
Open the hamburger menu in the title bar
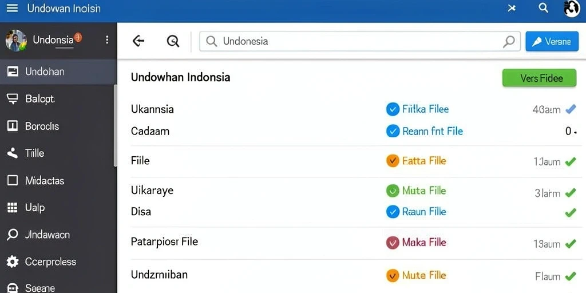(x=13, y=8)
